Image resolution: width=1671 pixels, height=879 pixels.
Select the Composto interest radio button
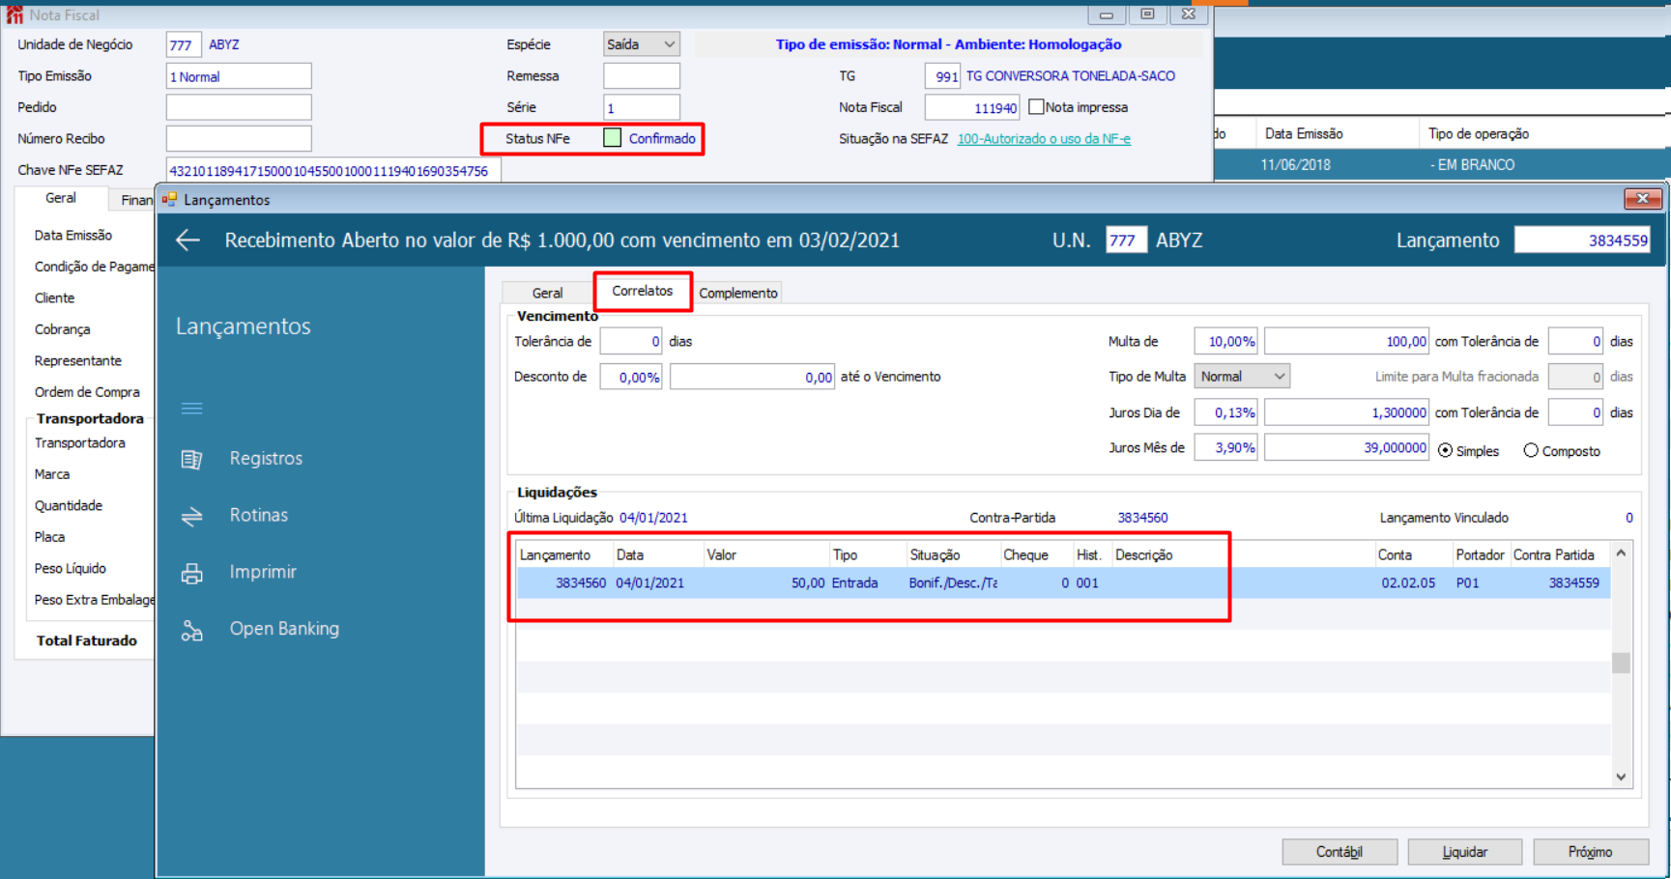coord(1531,451)
